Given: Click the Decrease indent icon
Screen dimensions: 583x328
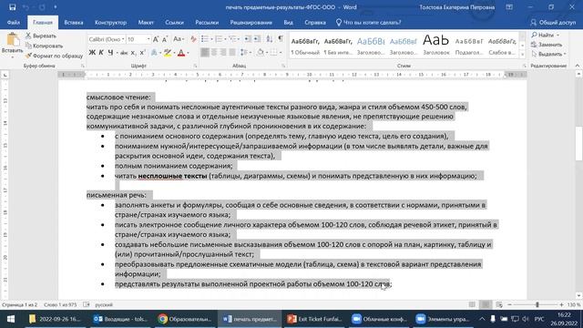Looking at the screenshot, I should click(x=248, y=39).
